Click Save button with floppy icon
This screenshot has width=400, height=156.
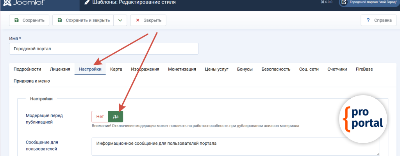click(29, 20)
